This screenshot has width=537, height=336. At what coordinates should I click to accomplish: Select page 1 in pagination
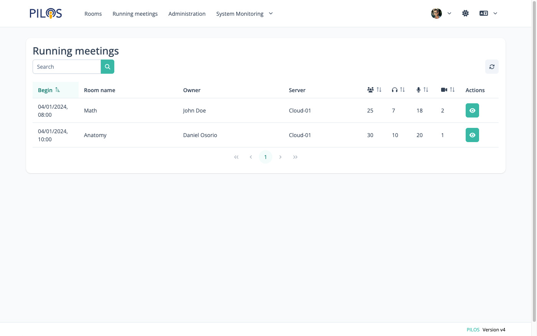point(265,157)
